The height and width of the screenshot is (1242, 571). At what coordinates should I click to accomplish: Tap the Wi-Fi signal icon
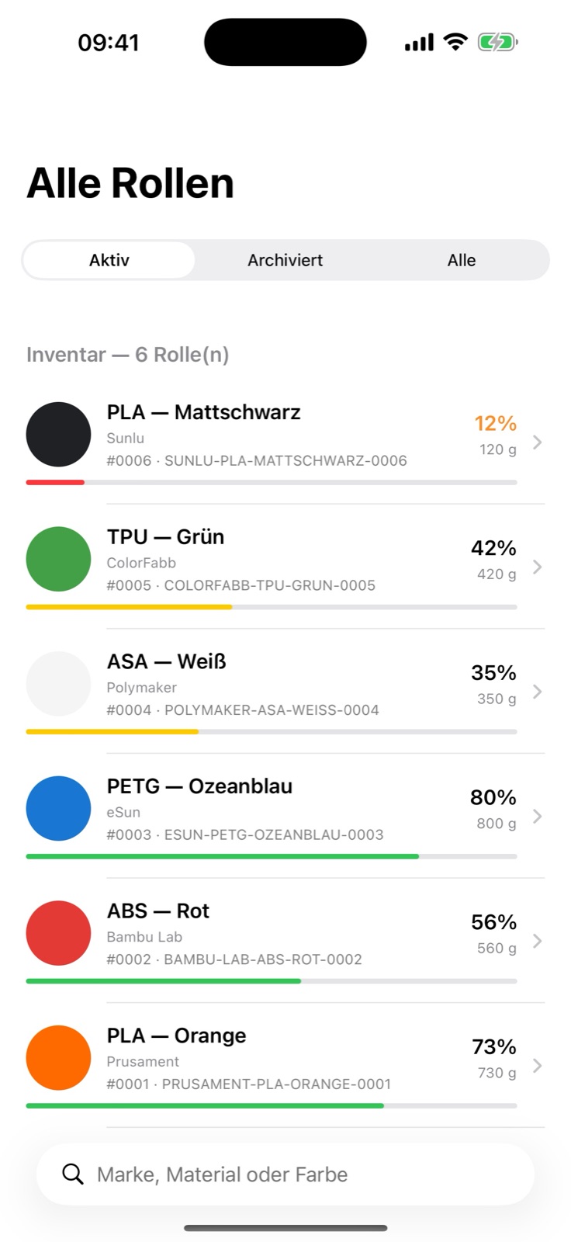click(455, 42)
